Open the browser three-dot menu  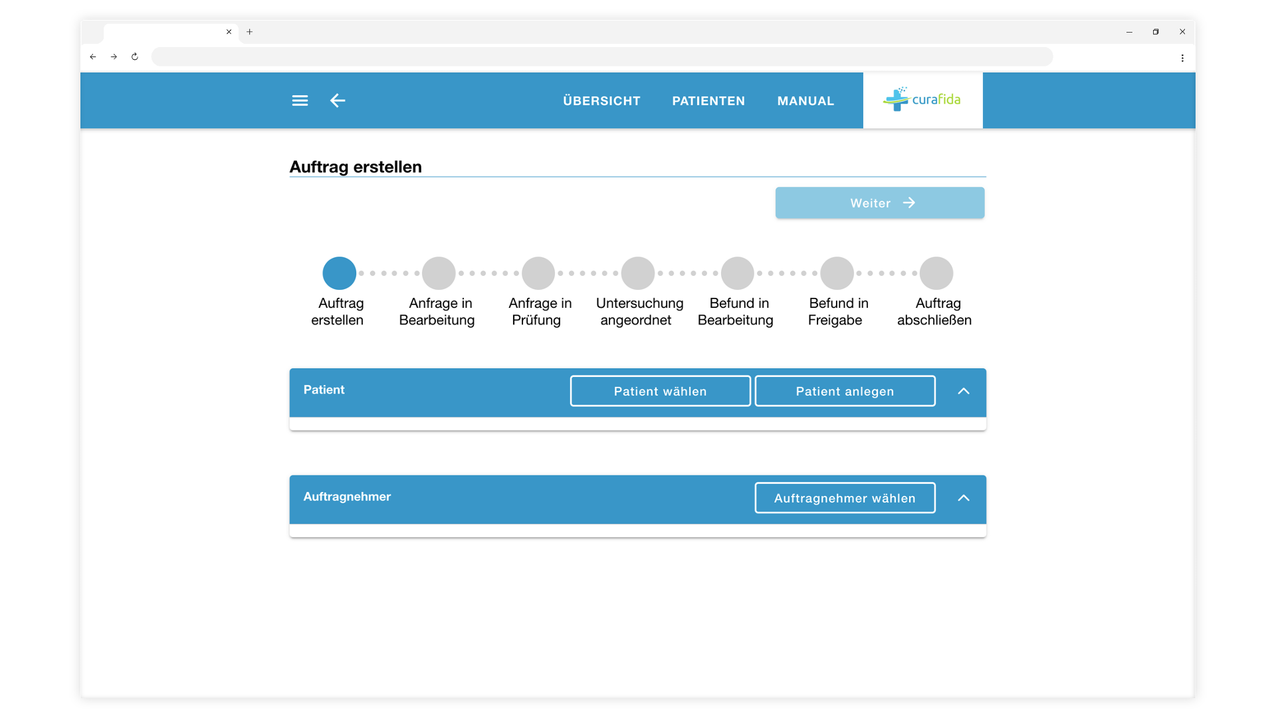tap(1182, 58)
